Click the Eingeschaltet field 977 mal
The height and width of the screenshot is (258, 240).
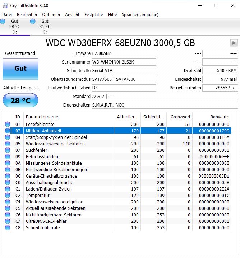[x=220, y=79]
